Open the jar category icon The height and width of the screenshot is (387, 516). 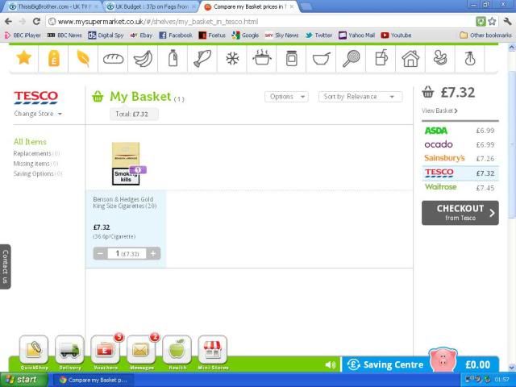[292, 59]
